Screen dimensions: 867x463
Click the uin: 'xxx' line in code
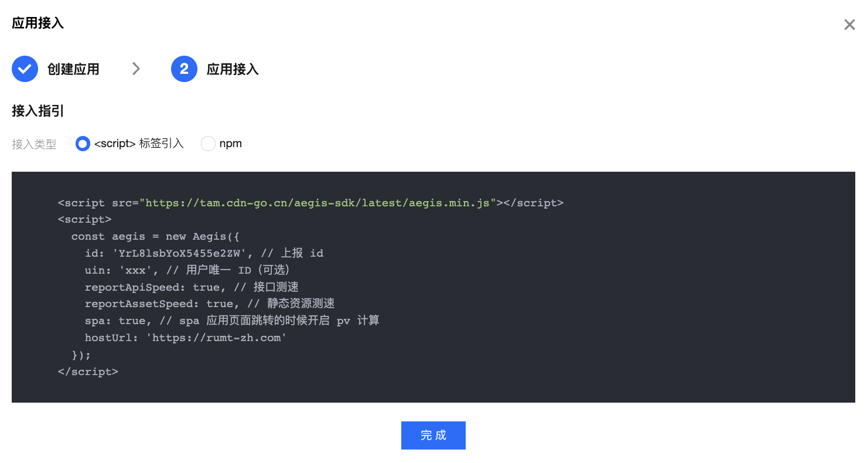(x=187, y=270)
